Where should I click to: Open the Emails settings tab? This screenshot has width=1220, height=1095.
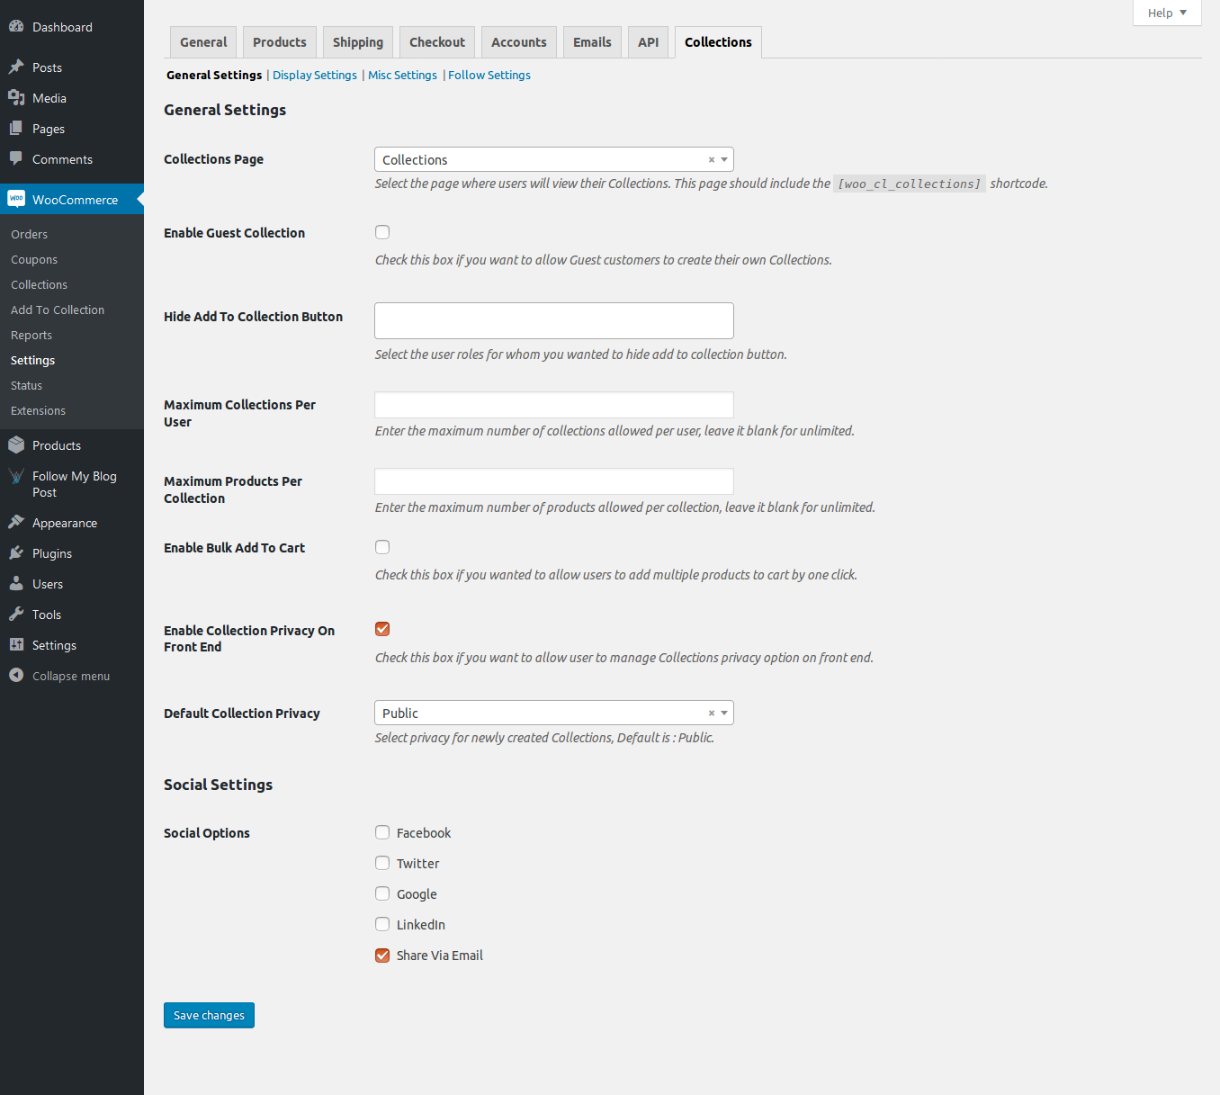click(591, 42)
